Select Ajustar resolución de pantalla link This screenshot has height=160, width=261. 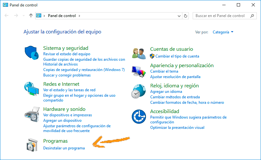click(x=175, y=77)
